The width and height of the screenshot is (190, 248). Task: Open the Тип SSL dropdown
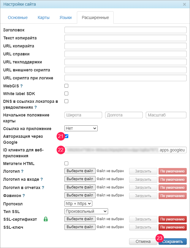(86, 211)
